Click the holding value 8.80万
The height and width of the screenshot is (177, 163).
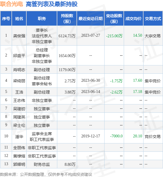click(70, 164)
